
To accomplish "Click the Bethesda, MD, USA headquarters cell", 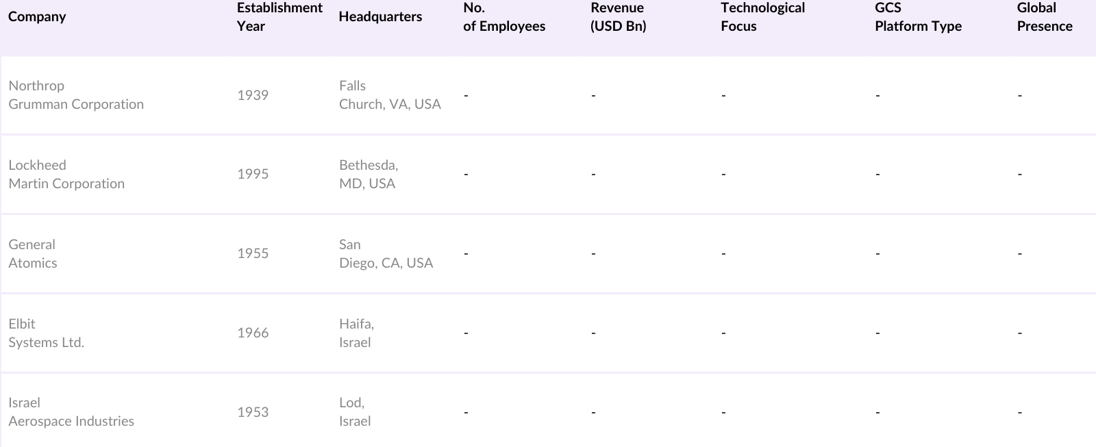I will (369, 175).
